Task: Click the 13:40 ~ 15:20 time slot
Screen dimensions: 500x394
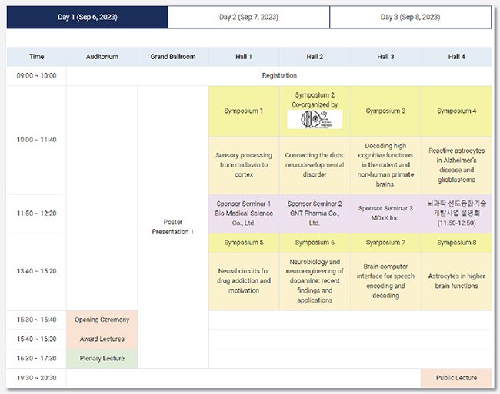Action: tap(36, 271)
